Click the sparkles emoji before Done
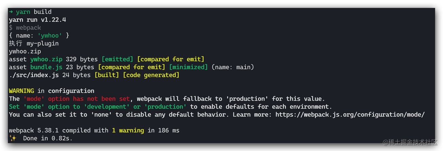Image resolution: width=443 pixels, height=151 pixels. coord(13,138)
